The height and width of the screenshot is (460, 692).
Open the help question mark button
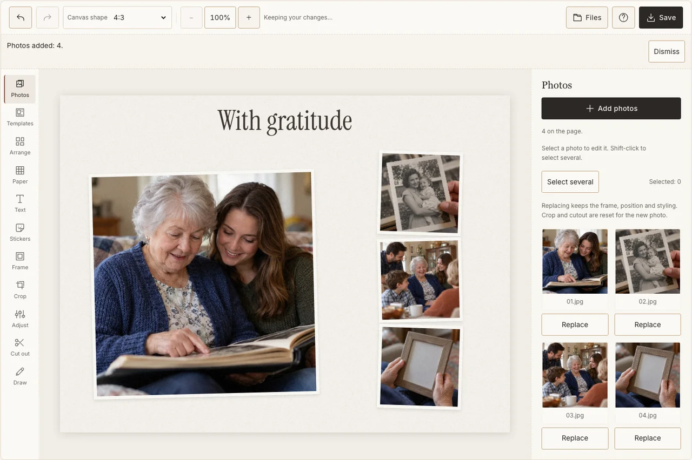(623, 17)
